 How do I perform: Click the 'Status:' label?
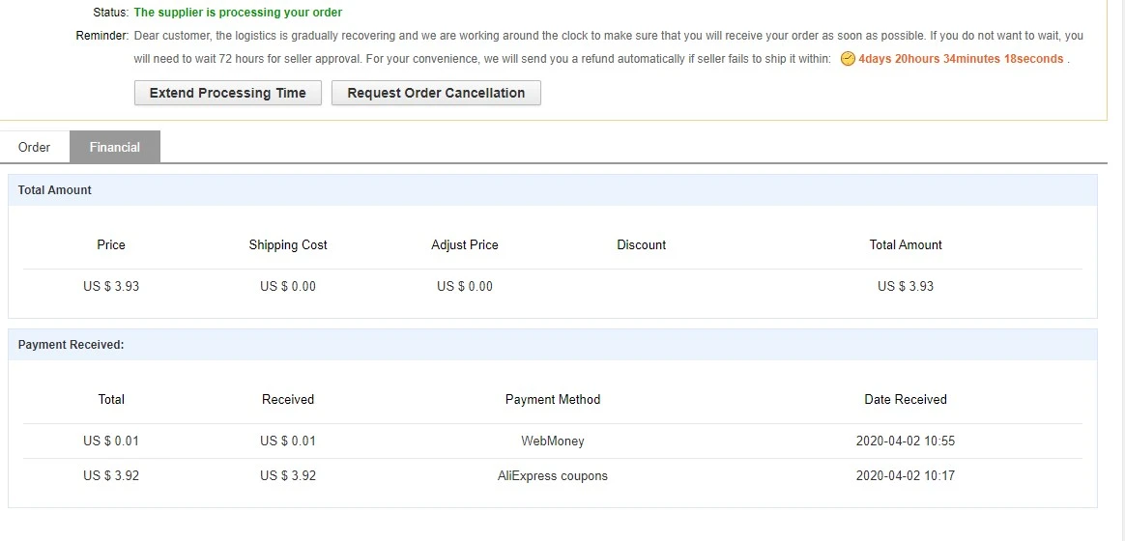110,13
